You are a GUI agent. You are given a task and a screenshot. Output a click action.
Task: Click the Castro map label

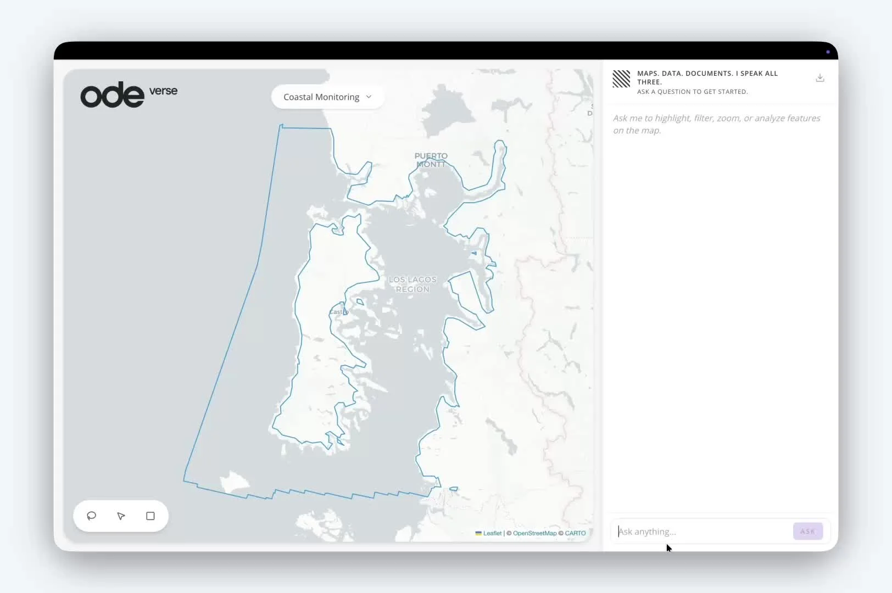pos(339,312)
